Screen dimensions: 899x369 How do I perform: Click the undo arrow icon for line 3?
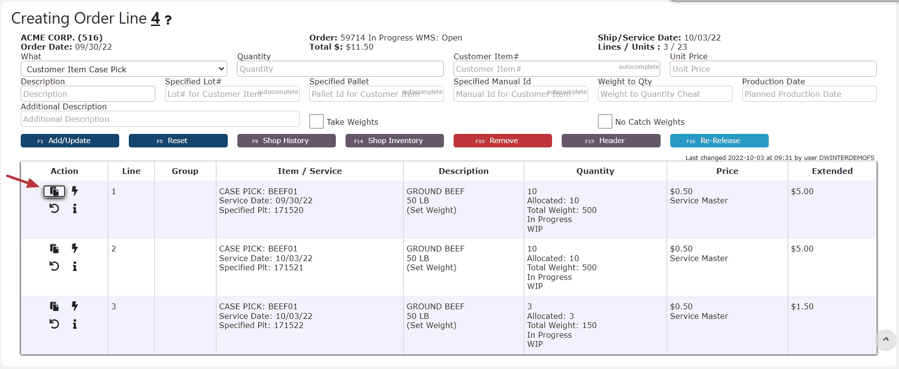[x=54, y=324]
